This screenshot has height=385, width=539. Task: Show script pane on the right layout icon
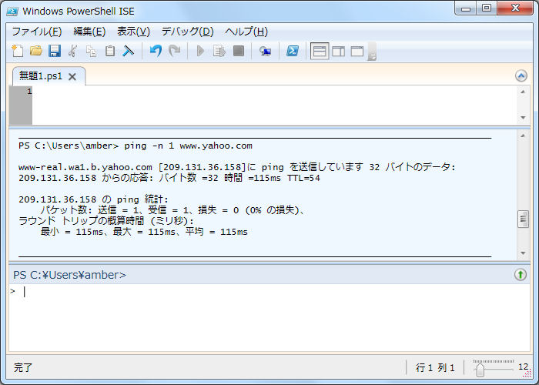339,52
